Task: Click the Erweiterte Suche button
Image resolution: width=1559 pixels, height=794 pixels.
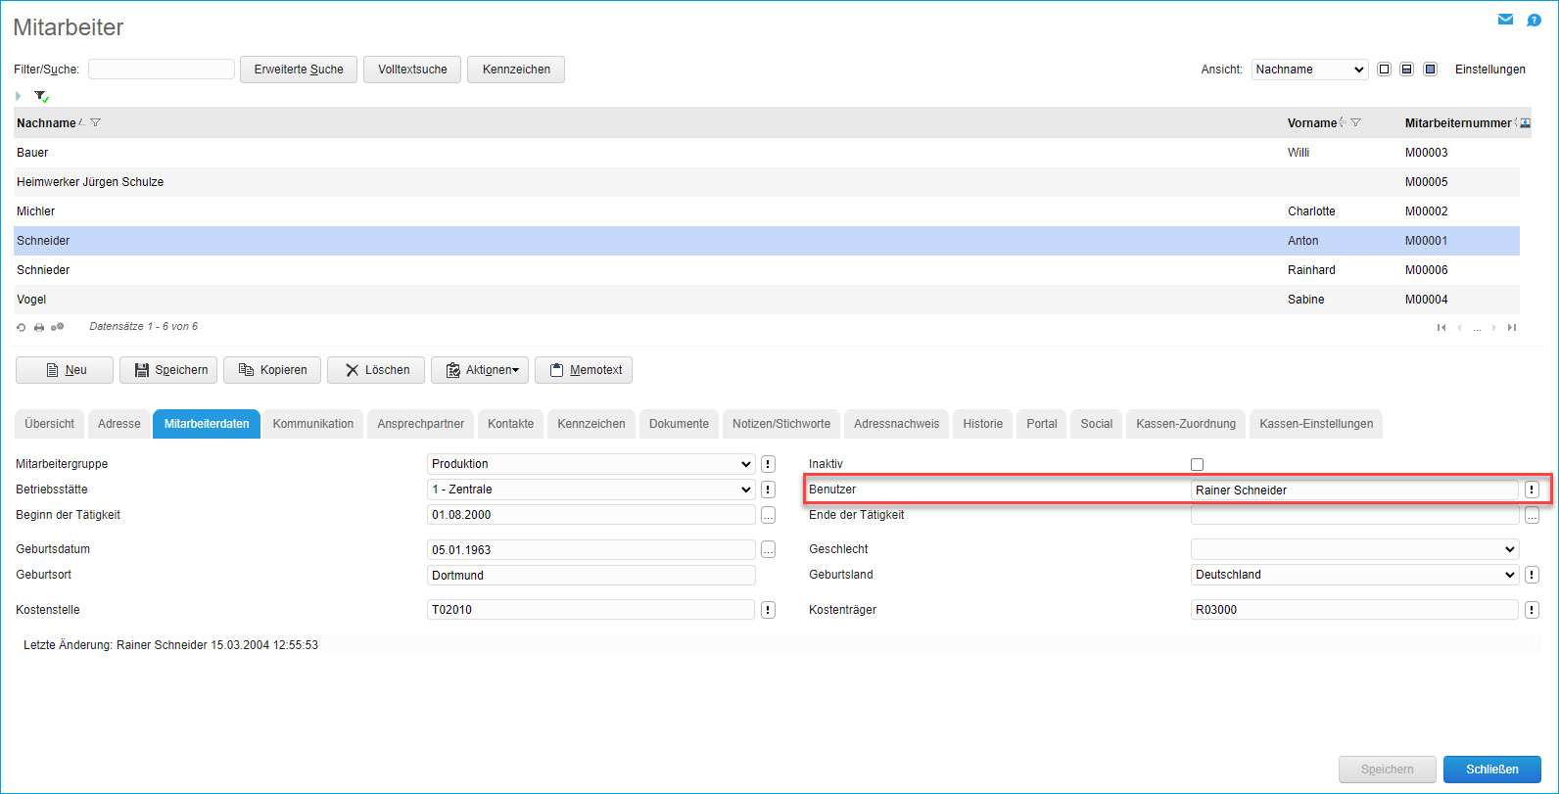Action: click(x=299, y=70)
